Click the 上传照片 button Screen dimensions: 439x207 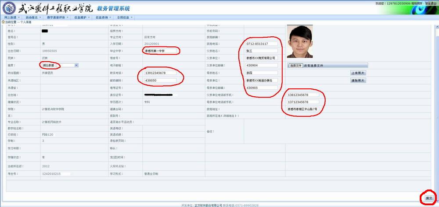click(x=358, y=73)
